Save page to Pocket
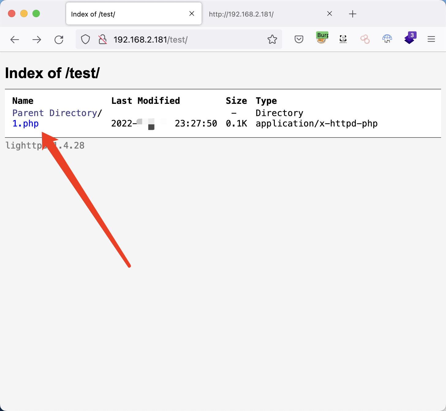The width and height of the screenshot is (446, 411). [x=299, y=39]
